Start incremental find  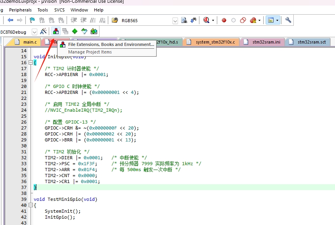coord(193,20)
